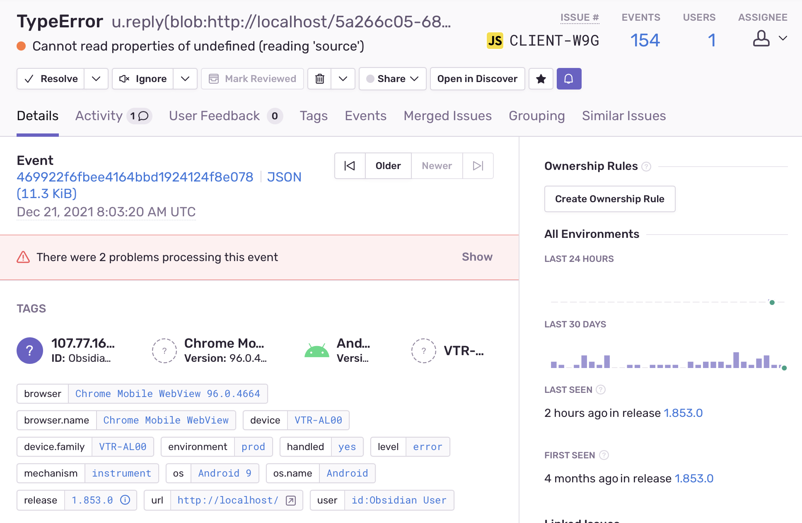
Task: Click the trash icon to delete the issue
Action: coord(319,79)
